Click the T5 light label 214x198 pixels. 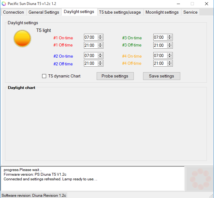pyautogui.click(x=43, y=30)
